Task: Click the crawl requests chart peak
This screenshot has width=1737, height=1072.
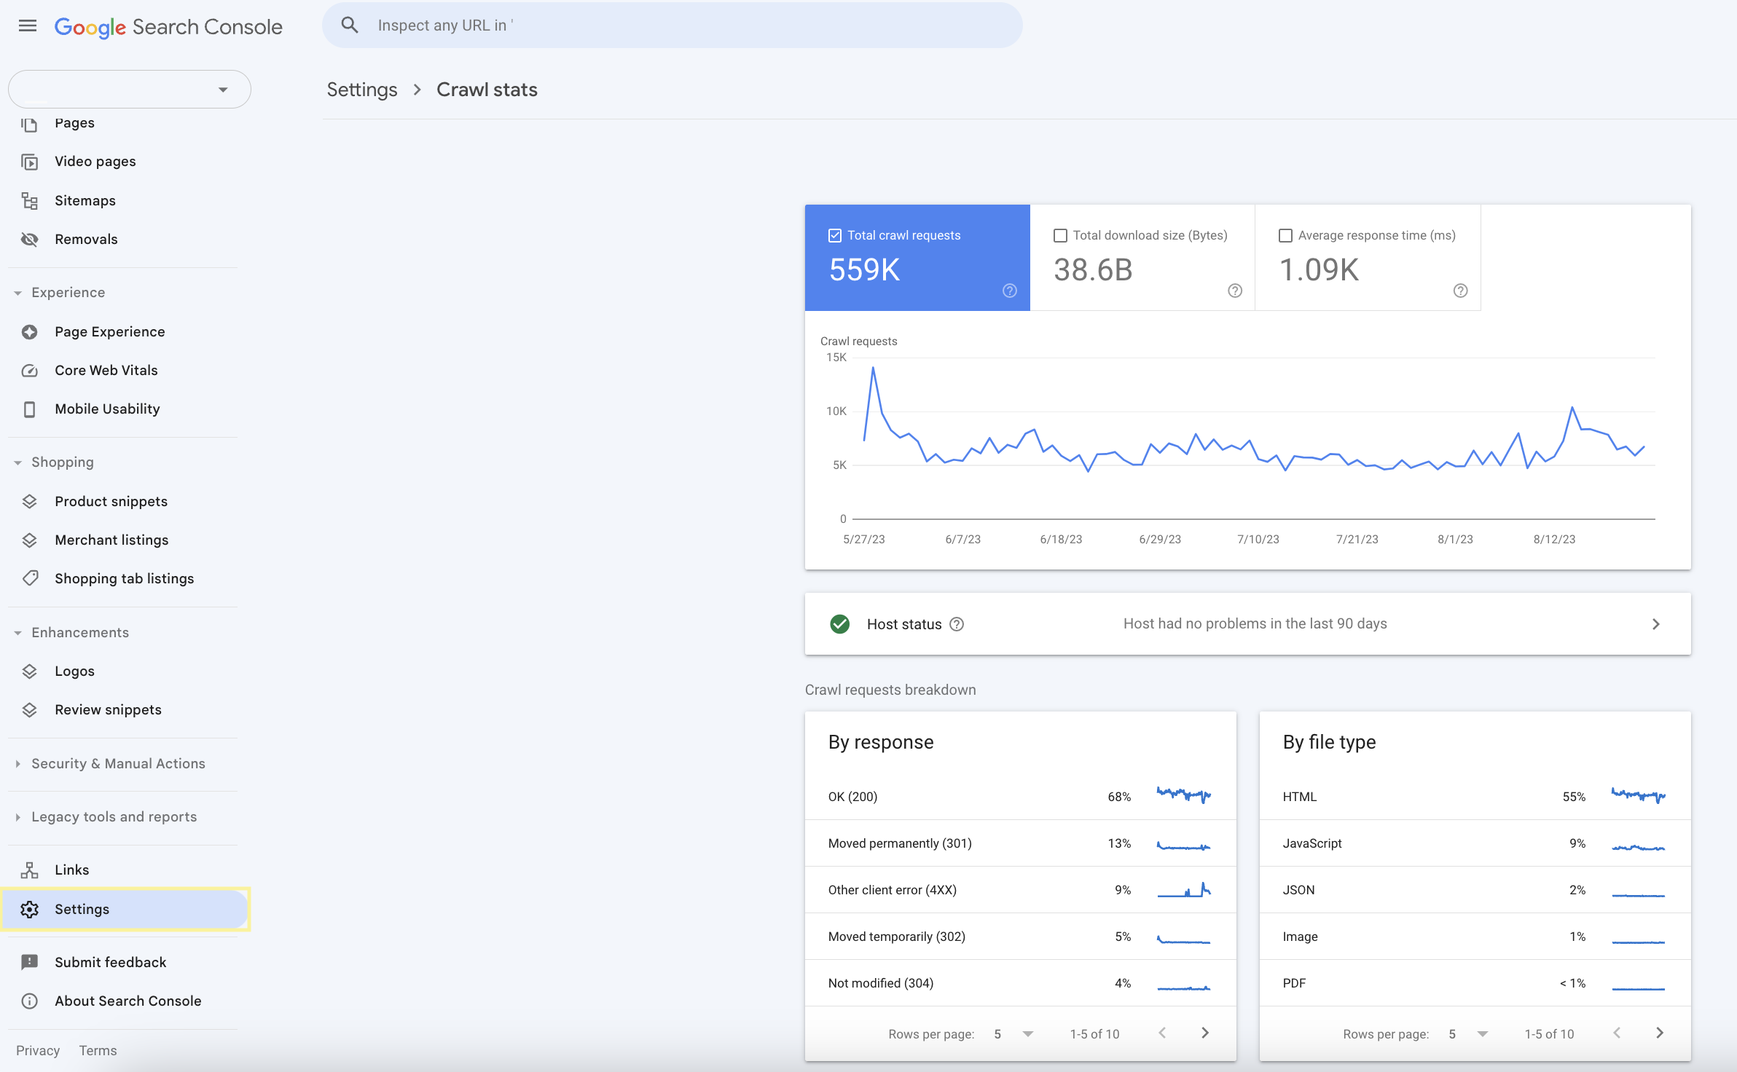Action: point(873,368)
